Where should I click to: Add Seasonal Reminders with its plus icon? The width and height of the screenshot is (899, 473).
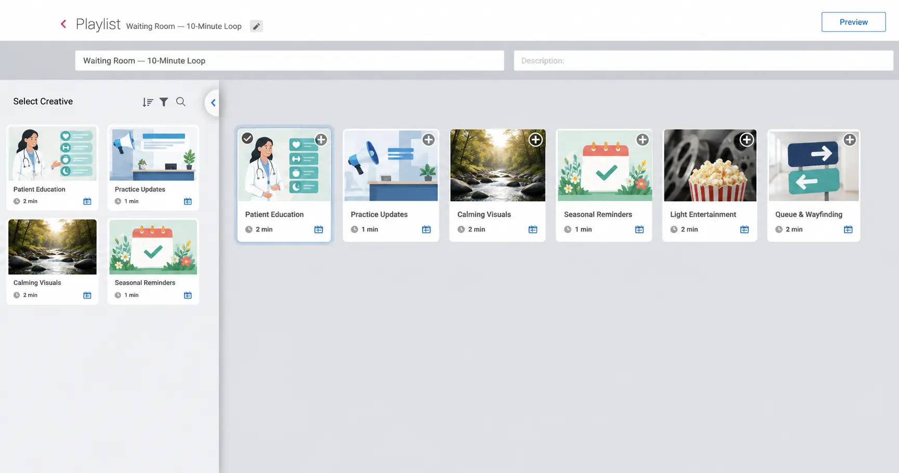(643, 139)
